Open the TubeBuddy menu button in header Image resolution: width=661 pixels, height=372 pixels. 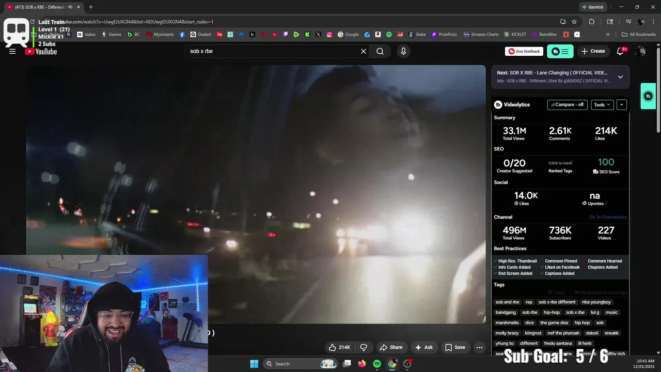pyautogui.click(x=560, y=51)
